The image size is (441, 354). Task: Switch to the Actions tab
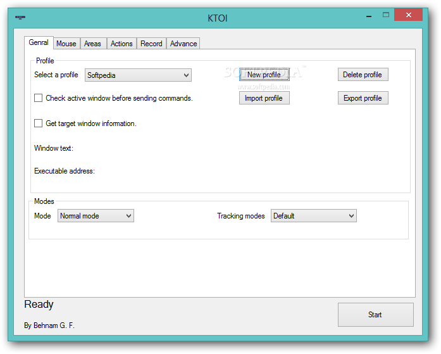[121, 44]
